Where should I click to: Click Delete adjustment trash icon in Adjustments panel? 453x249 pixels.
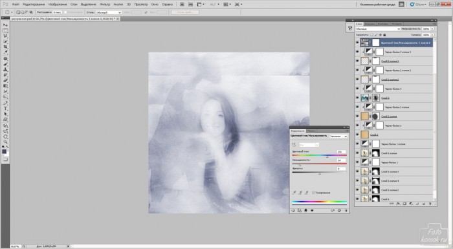(346, 211)
